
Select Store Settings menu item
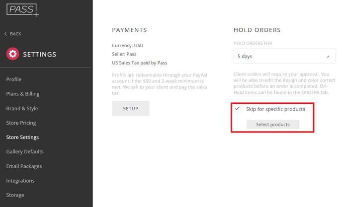(x=22, y=137)
